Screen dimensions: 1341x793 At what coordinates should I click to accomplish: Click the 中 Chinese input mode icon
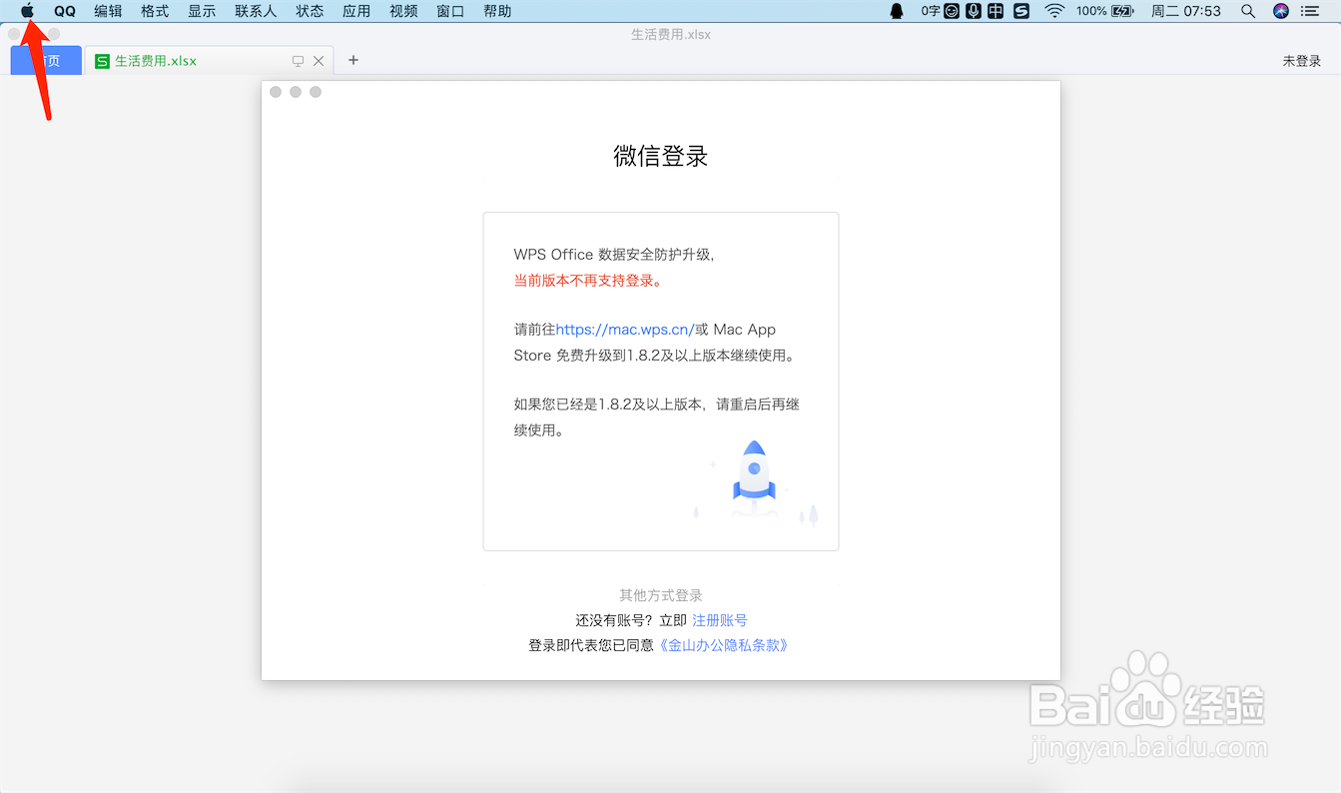click(x=996, y=11)
